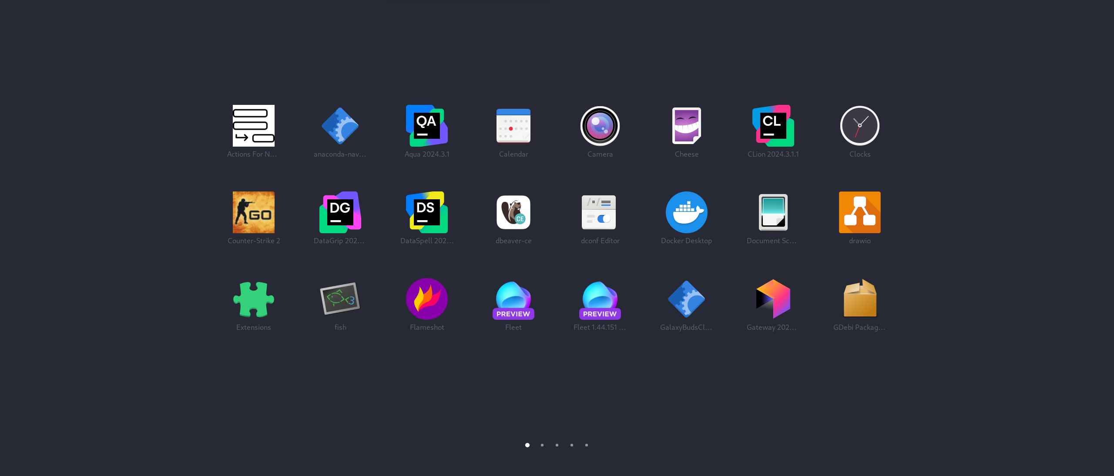Launch the fish shell
1114x476 pixels.
click(340, 299)
